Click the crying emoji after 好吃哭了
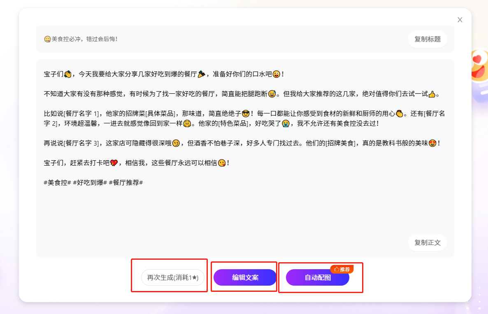The height and width of the screenshot is (314, 488). coord(286,123)
